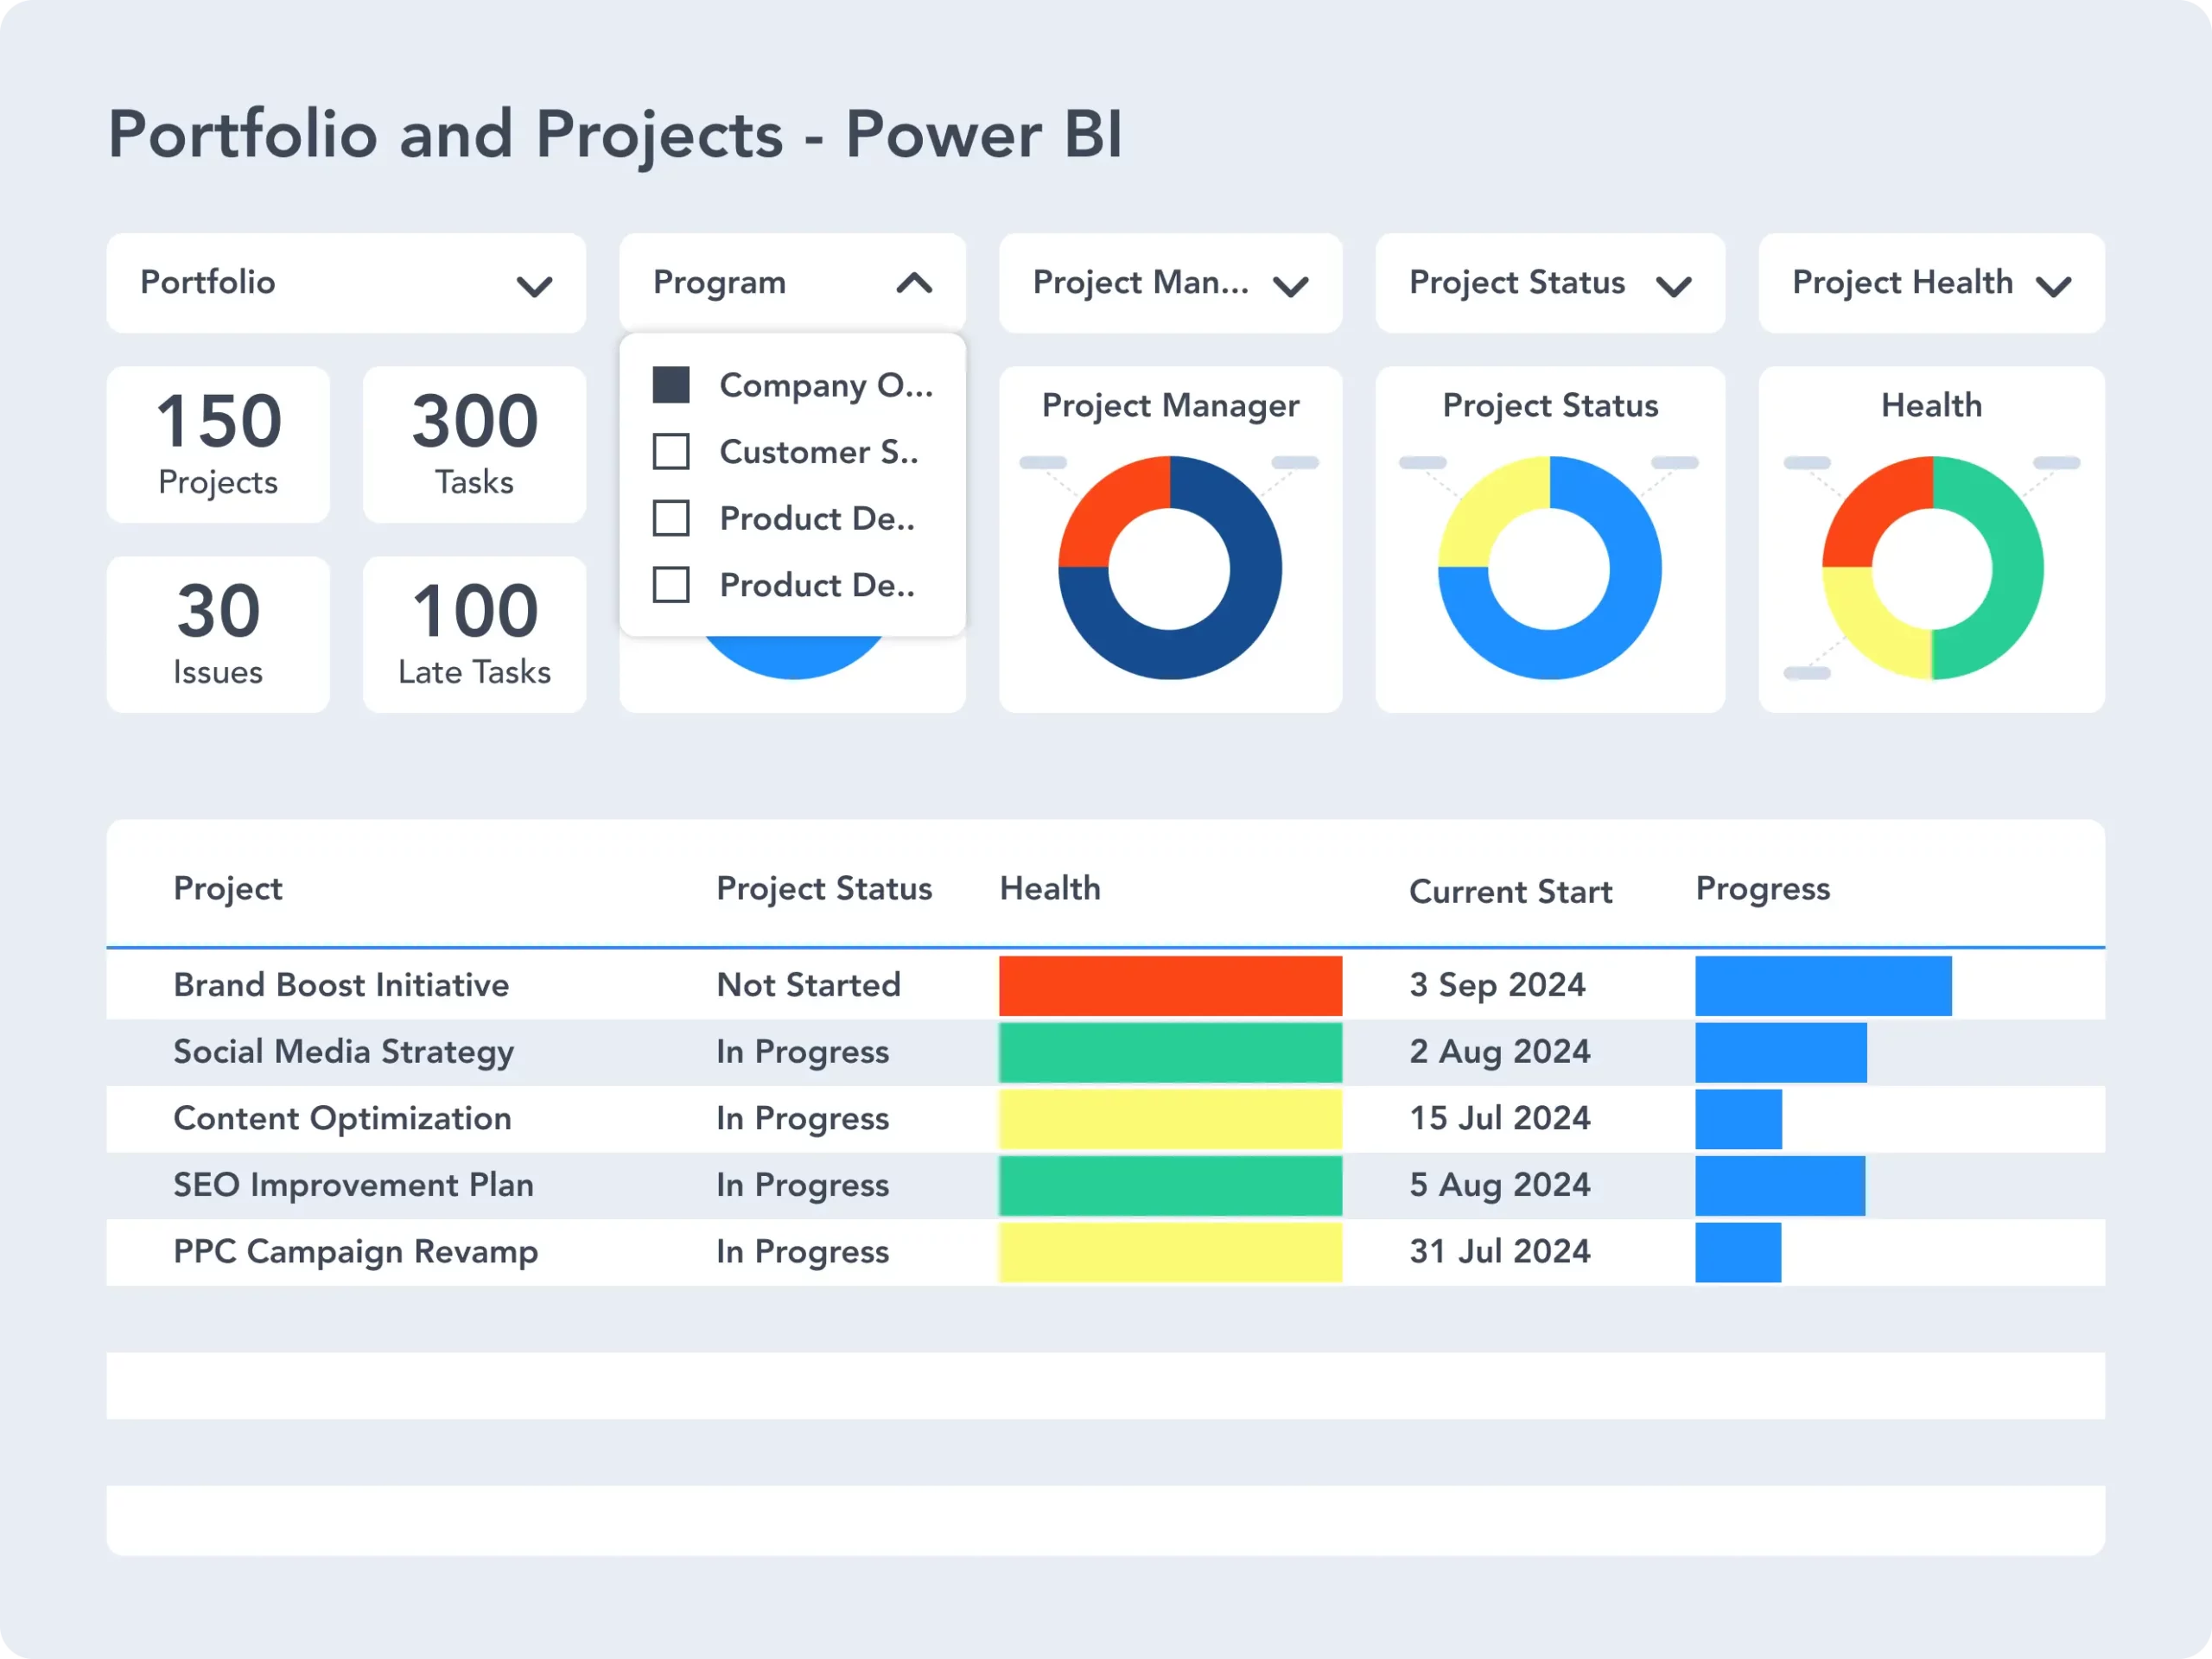Tick the second Product De.. checkbox
Screen dimensions: 2212x1659
click(671, 585)
